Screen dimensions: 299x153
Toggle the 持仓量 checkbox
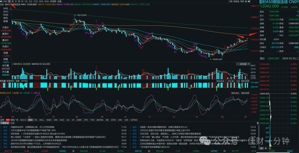(226, 81)
